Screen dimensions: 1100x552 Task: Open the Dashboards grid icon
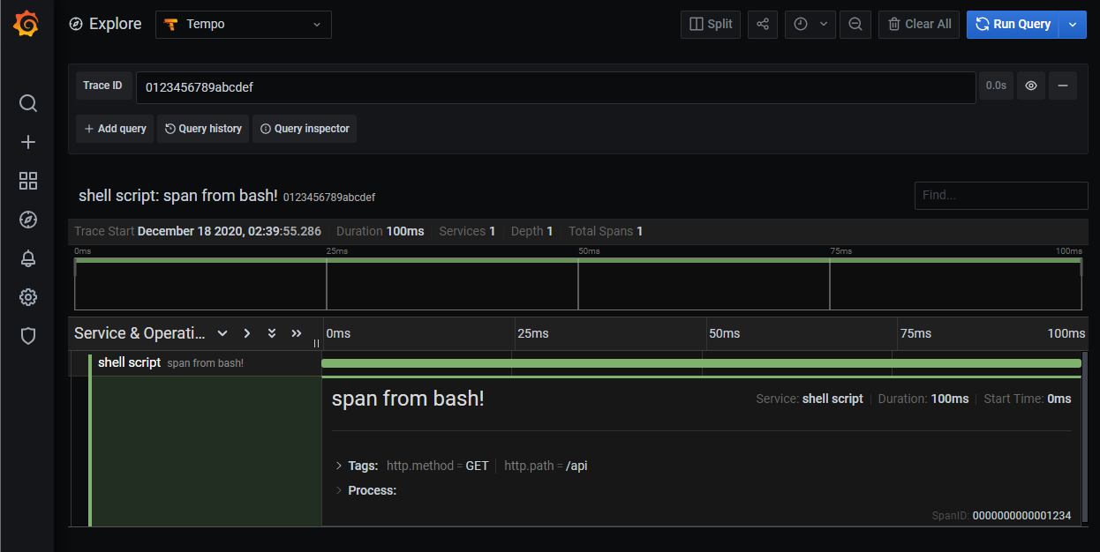(28, 181)
